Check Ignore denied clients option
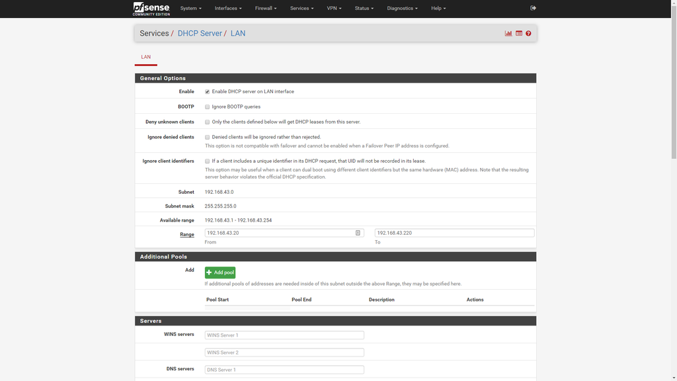This screenshot has height=381, width=677. click(x=207, y=136)
